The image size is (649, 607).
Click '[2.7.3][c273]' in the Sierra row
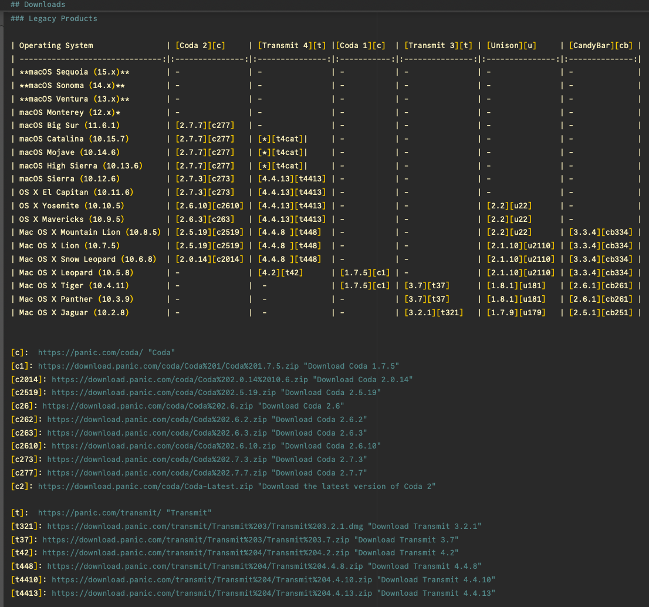pos(205,179)
